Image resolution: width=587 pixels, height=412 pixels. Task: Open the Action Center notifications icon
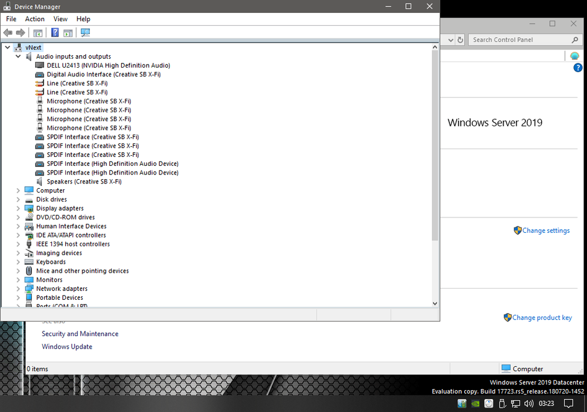tap(569, 403)
